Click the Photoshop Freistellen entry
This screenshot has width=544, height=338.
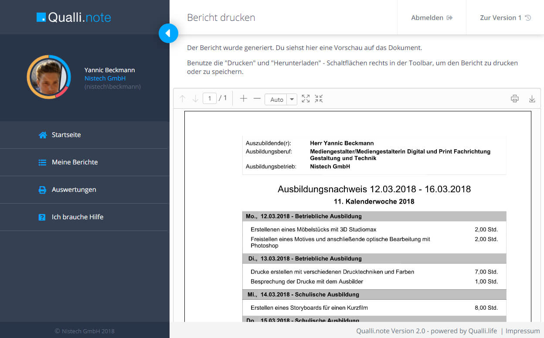340,242
